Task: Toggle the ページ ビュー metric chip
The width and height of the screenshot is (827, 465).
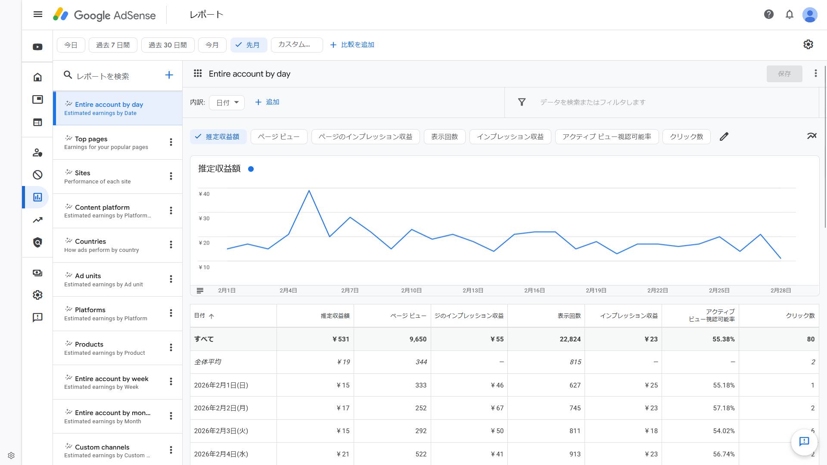Action: [279, 136]
